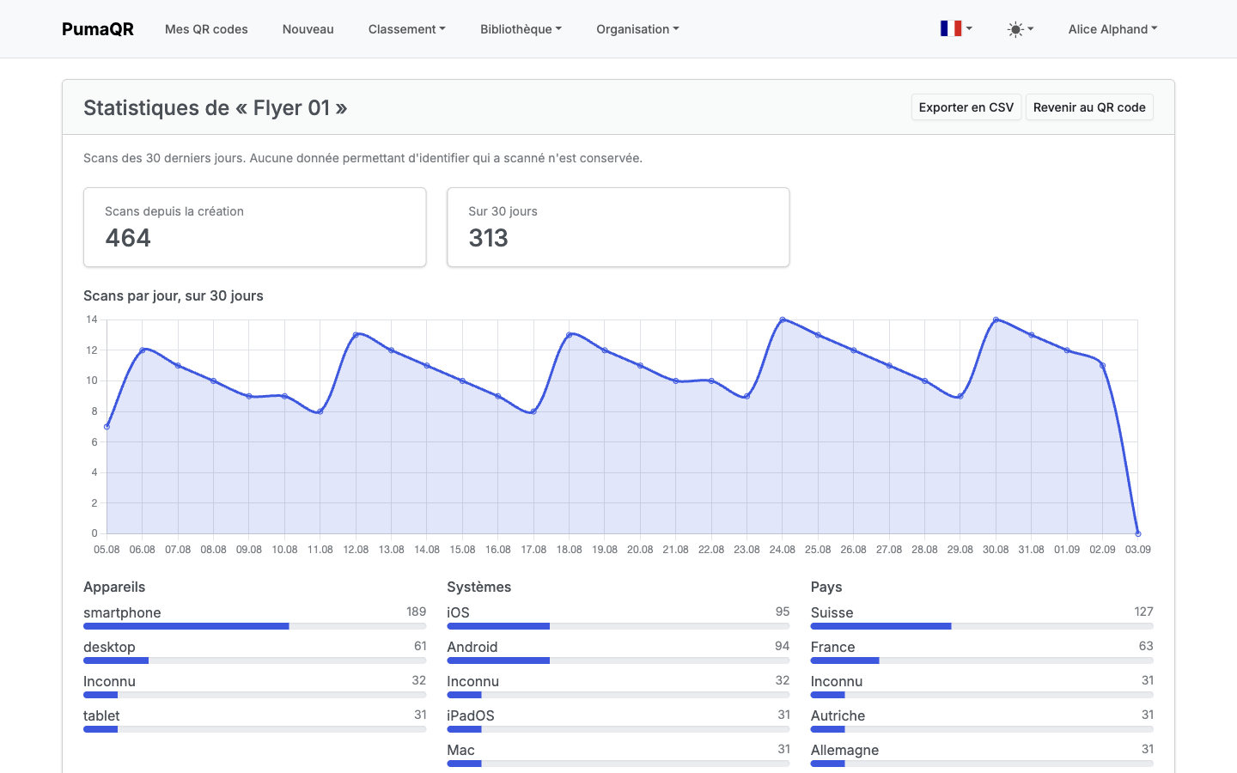Click the 30.08 peak data point

(x=996, y=320)
